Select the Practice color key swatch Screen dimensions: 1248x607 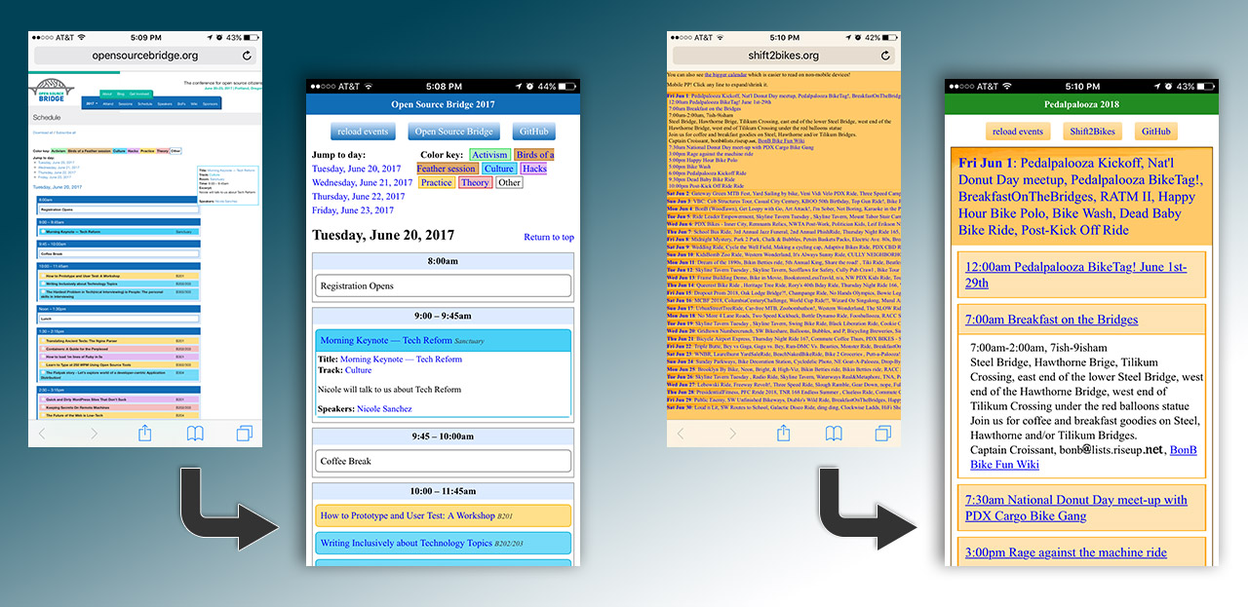[x=436, y=182]
